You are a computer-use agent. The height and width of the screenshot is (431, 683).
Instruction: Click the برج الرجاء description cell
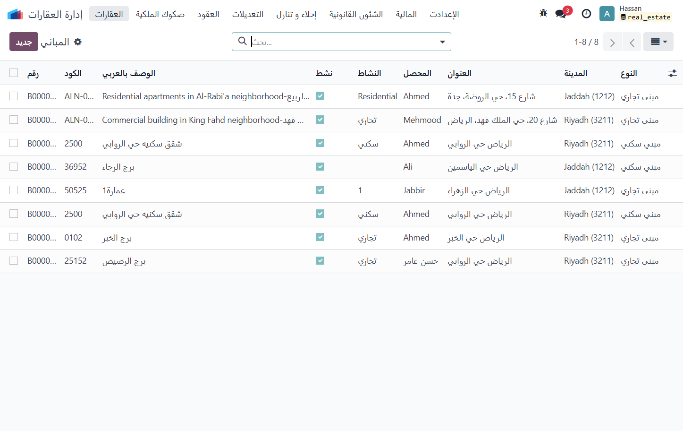pos(118,167)
